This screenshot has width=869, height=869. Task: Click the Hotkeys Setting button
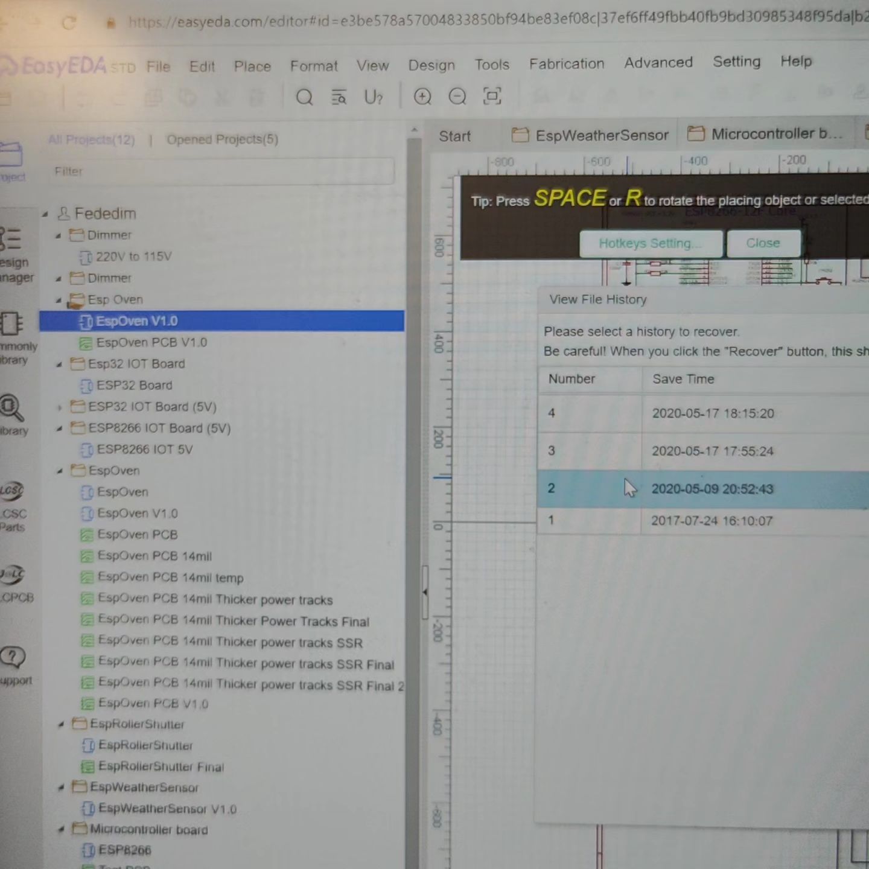[651, 243]
